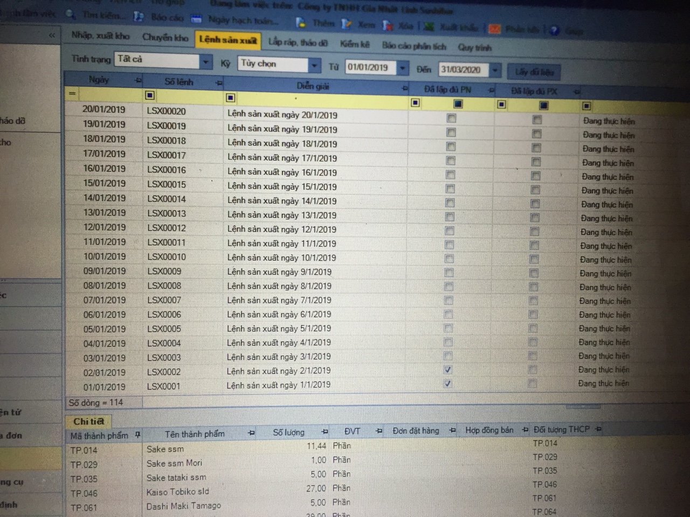Toggle Đã lập đủ PX checkbox for LSX00020
Screen dimensions: 690x517
(537, 120)
